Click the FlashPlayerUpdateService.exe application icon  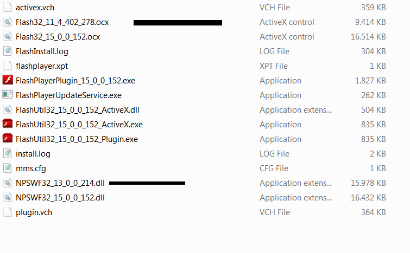click(7, 95)
